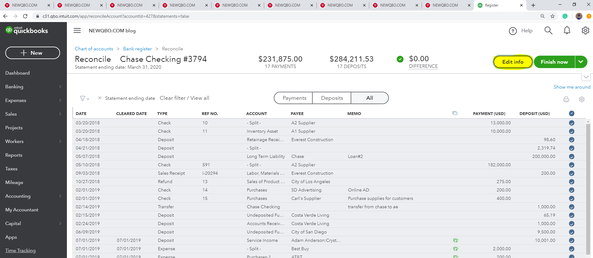Switch to the Deposits tab

(332, 98)
